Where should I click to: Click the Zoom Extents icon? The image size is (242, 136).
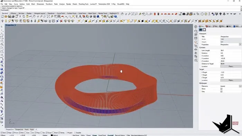coord(48,17)
